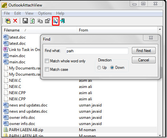Click the blank file icon beside first NEW.C
This screenshot has width=167, height=138.
click(6, 80)
